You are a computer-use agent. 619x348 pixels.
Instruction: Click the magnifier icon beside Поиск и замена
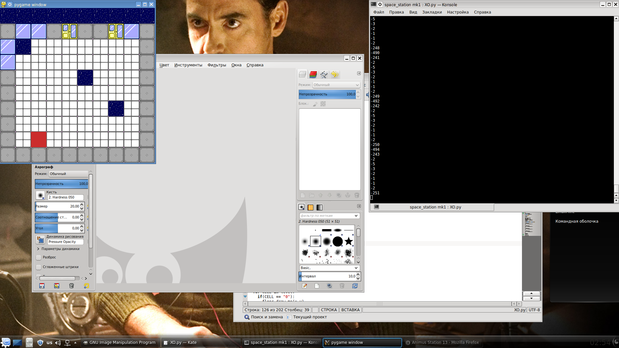[247, 317]
